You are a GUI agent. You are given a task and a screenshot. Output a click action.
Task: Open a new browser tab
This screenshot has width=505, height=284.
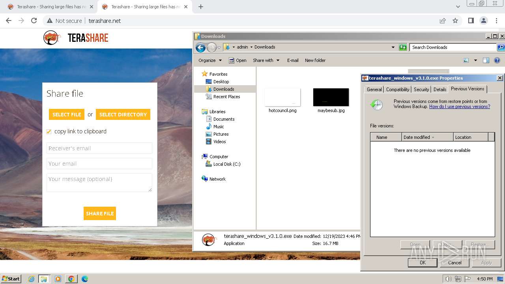pos(201,7)
